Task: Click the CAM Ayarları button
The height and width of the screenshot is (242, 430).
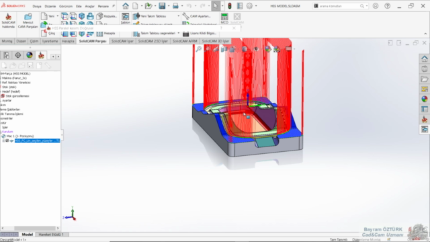Action: click(x=197, y=16)
